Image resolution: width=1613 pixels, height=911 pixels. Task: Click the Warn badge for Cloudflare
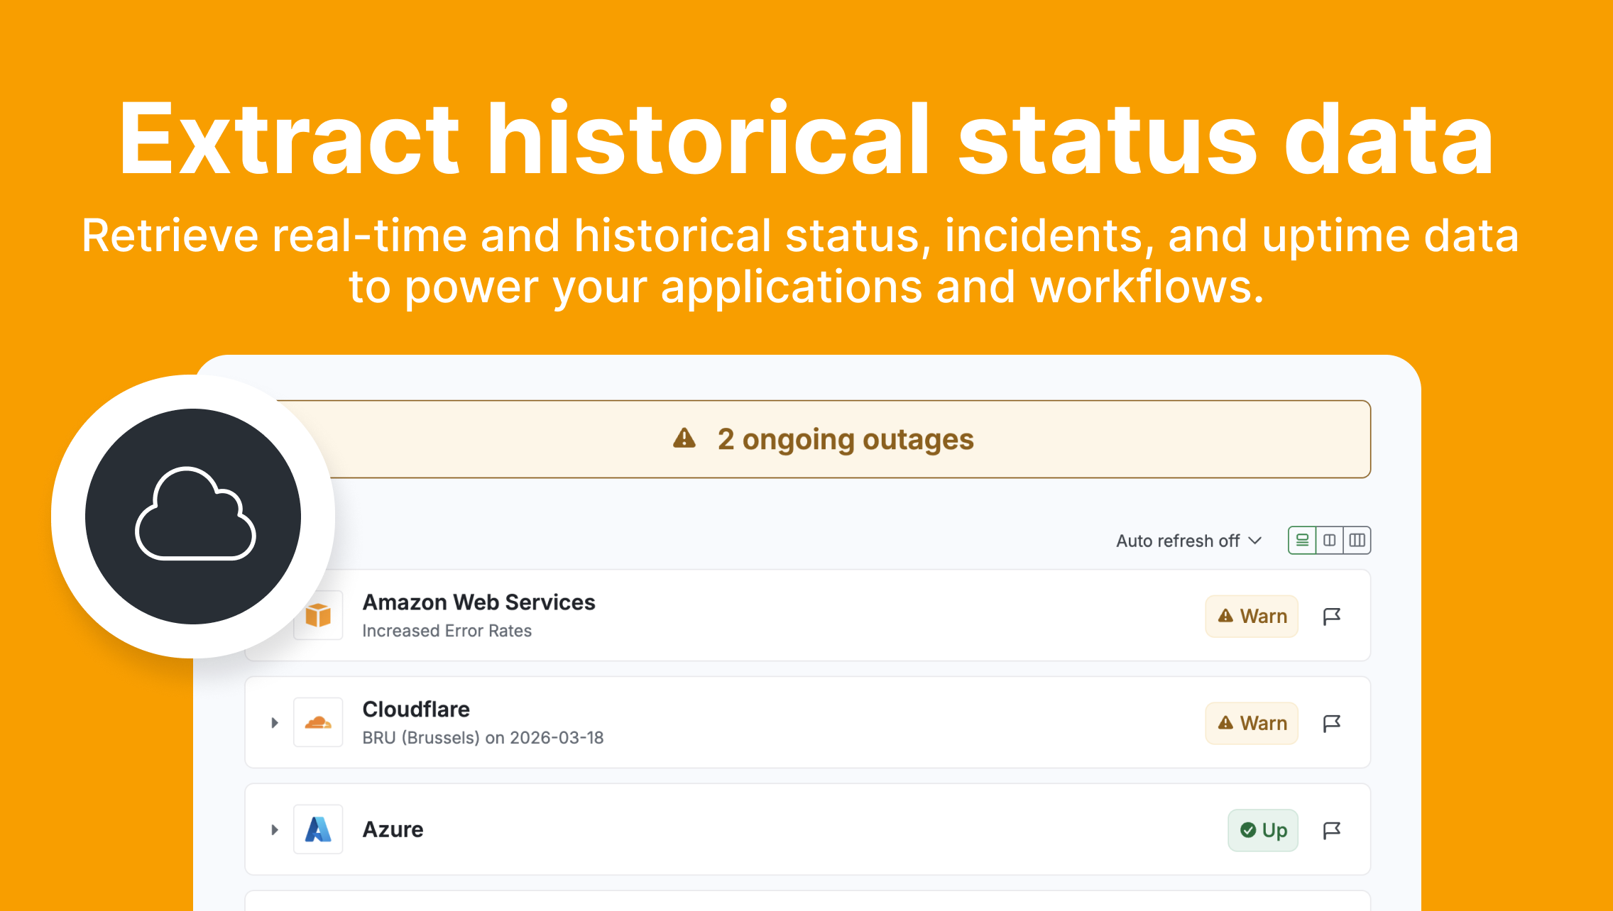point(1252,723)
